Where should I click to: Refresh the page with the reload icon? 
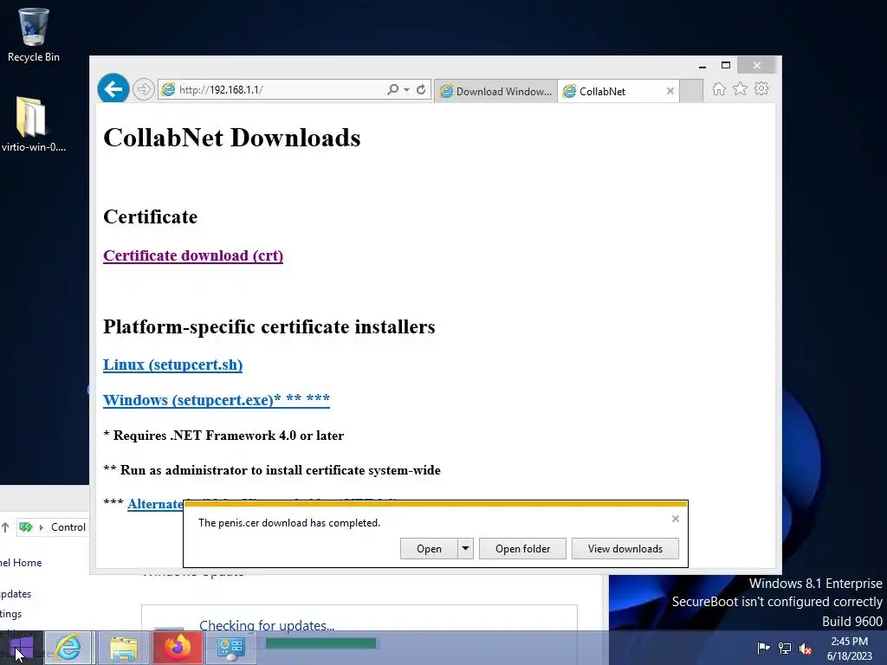[421, 89]
